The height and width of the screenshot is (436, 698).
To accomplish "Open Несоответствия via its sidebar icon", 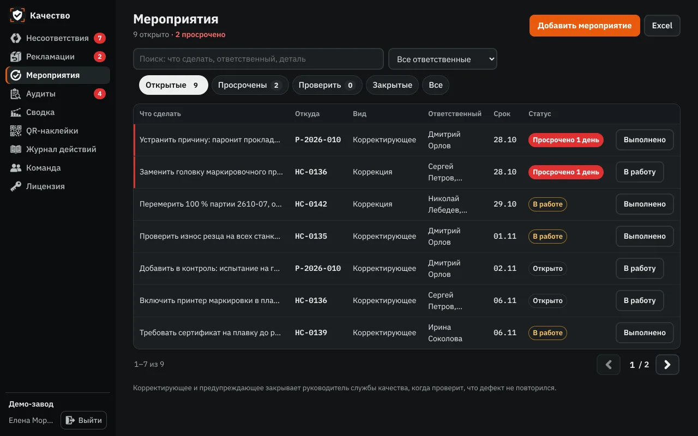I will 16,38.
